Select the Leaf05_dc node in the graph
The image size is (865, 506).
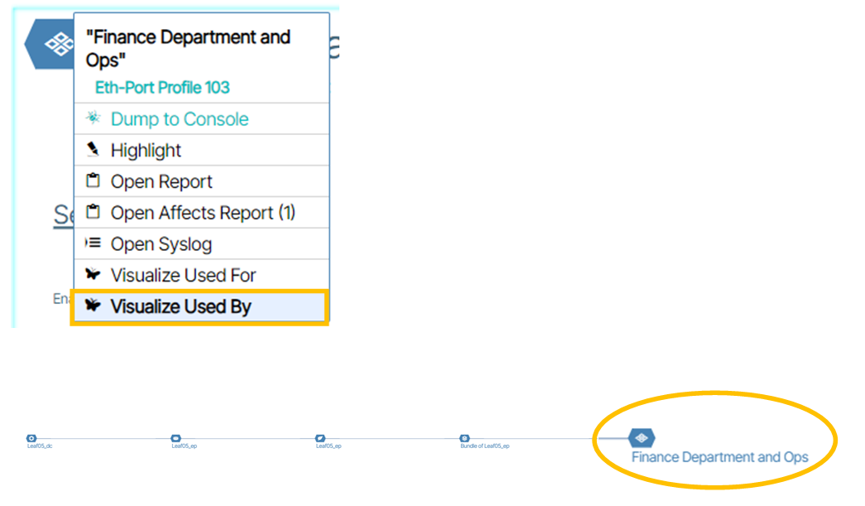31,438
